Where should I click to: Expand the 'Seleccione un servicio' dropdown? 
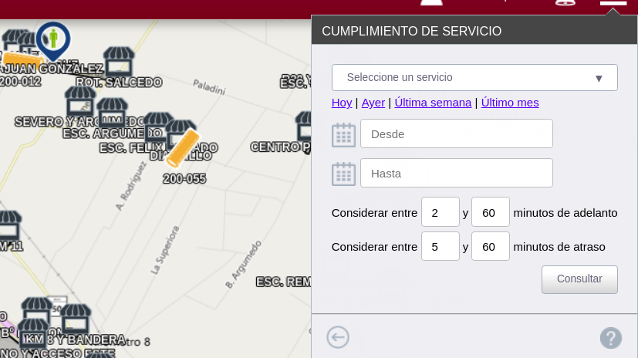tap(474, 77)
